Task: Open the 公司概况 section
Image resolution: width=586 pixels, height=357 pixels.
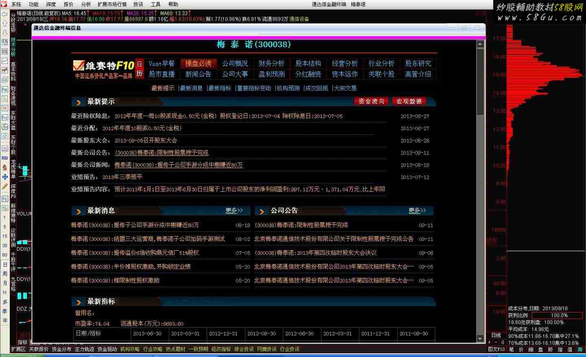Action: [x=235, y=64]
